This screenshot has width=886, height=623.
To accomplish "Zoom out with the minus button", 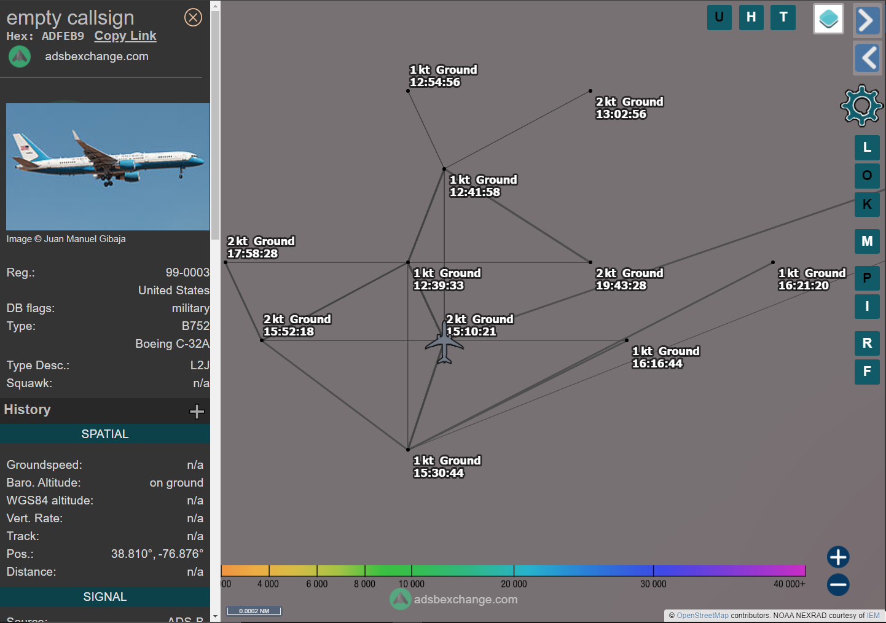I will coord(838,584).
